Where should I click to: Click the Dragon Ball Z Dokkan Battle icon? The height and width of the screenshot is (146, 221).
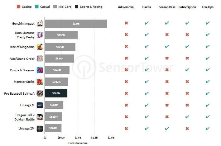click(40, 117)
